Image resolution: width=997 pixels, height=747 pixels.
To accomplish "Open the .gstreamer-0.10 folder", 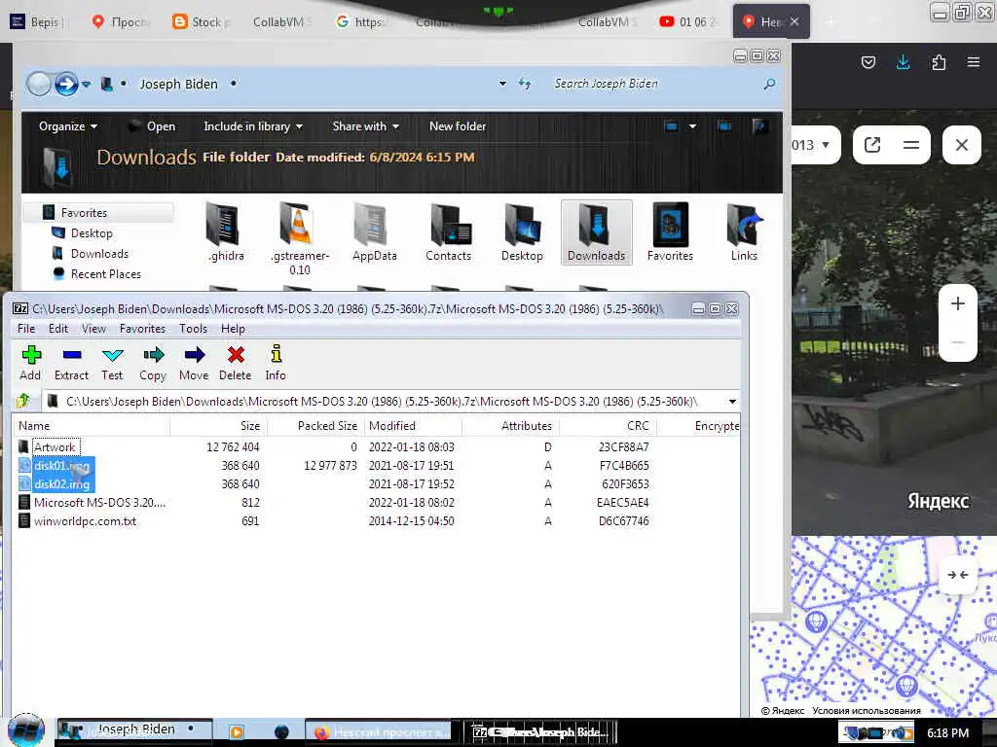I will point(300,239).
